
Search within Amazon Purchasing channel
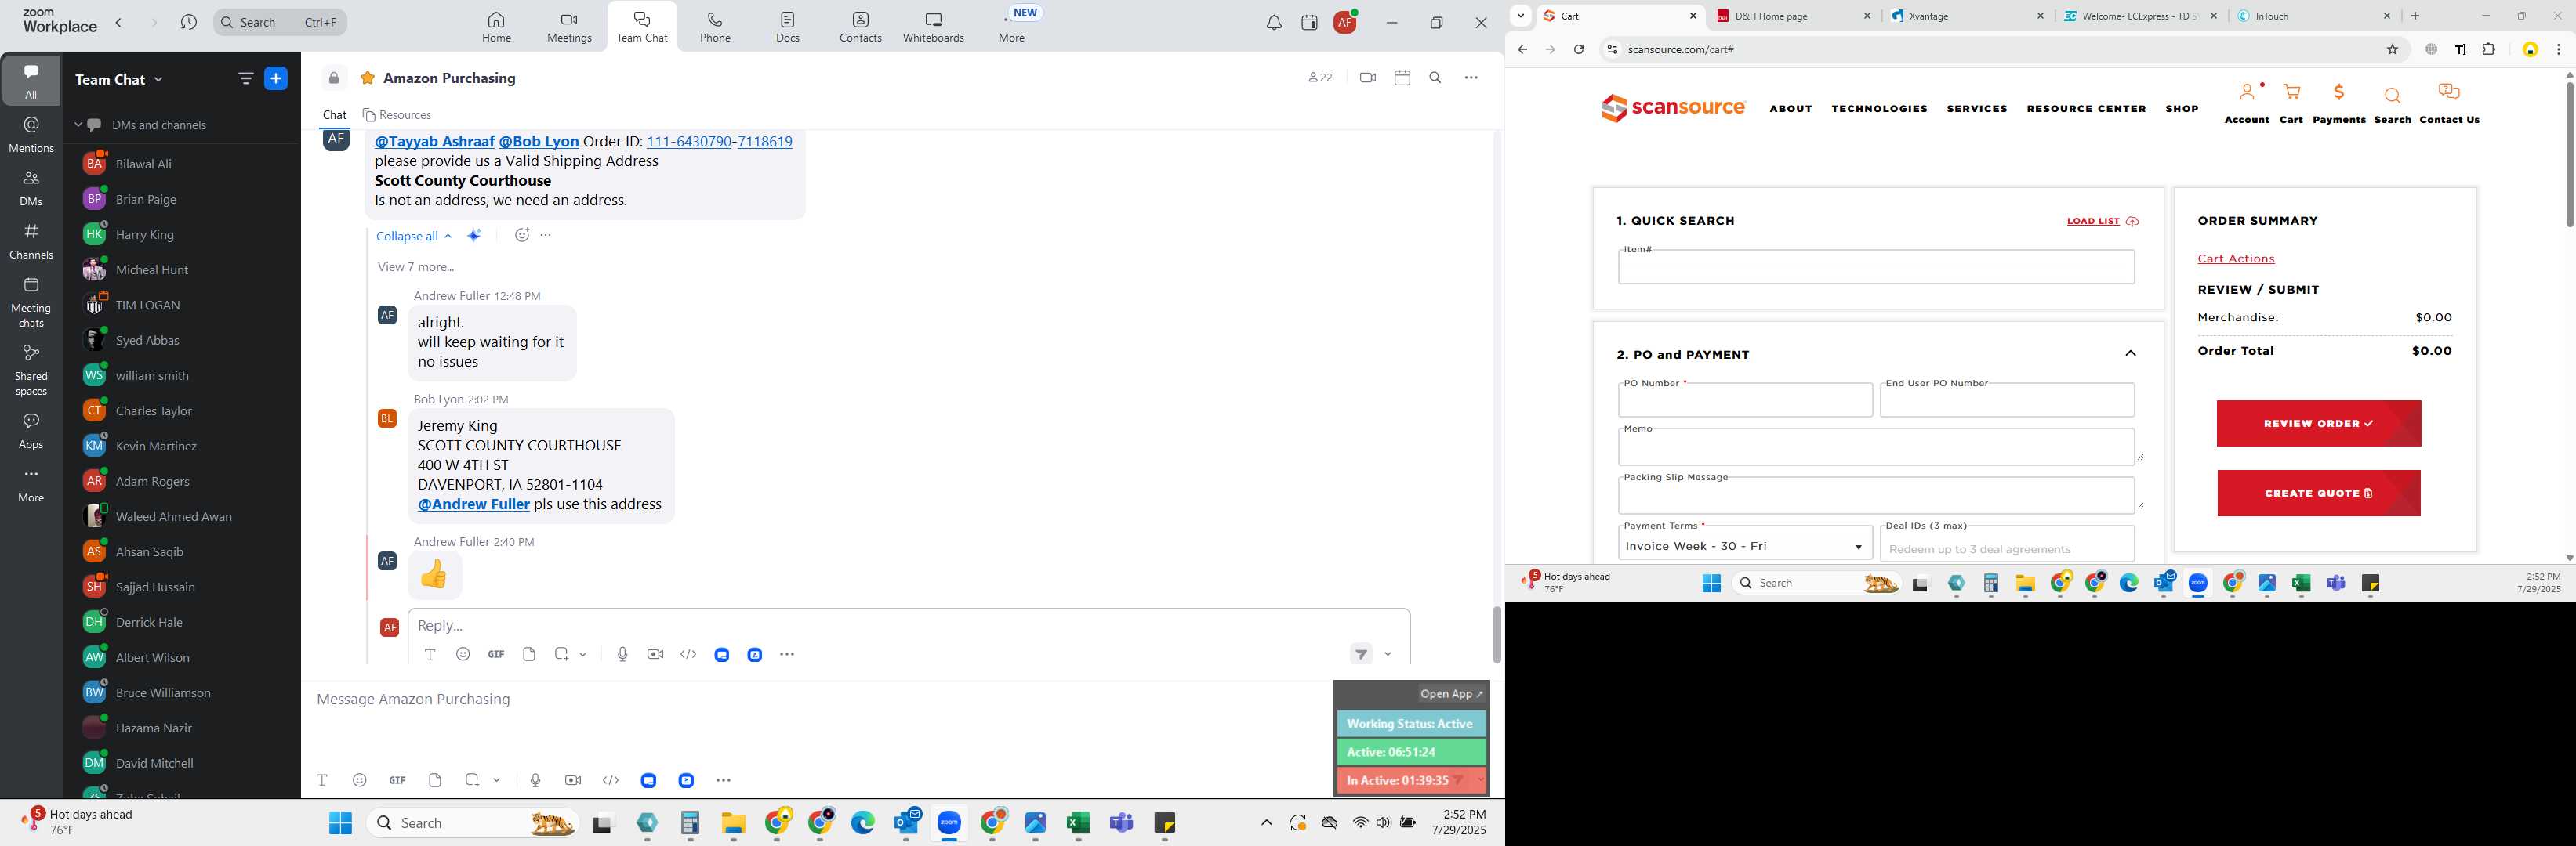1435,78
